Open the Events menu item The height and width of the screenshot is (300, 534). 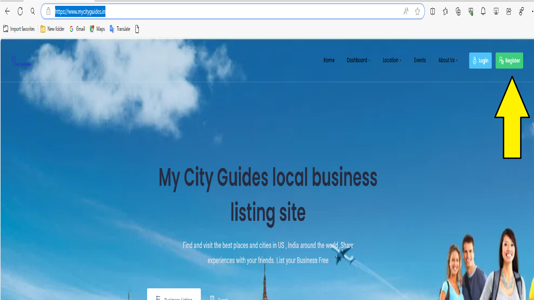[420, 60]
